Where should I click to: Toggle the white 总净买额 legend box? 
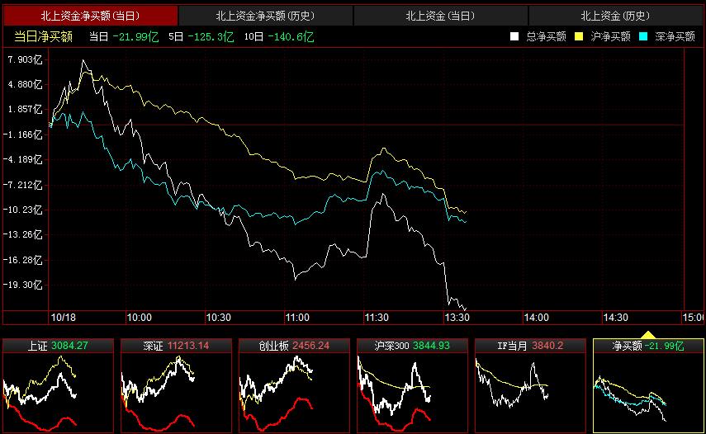click(514, 36)
